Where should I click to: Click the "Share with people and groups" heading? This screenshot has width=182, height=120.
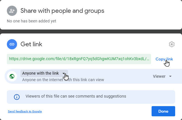point(62,11)
